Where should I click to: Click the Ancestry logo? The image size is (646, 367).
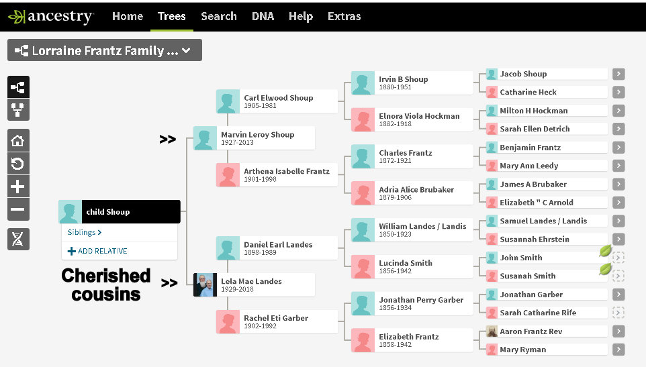point(51,16)
